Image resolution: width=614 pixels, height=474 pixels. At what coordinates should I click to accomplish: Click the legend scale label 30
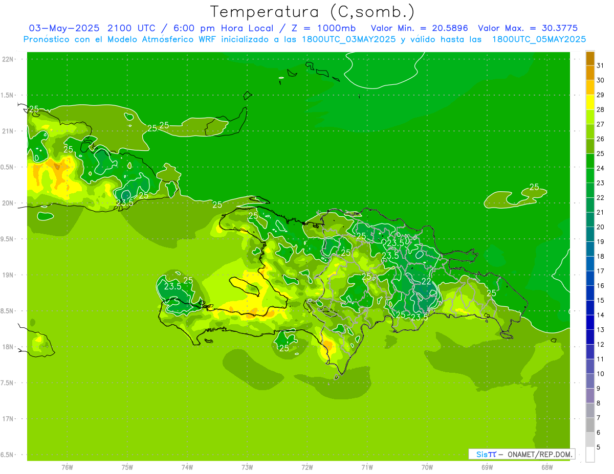601,80
